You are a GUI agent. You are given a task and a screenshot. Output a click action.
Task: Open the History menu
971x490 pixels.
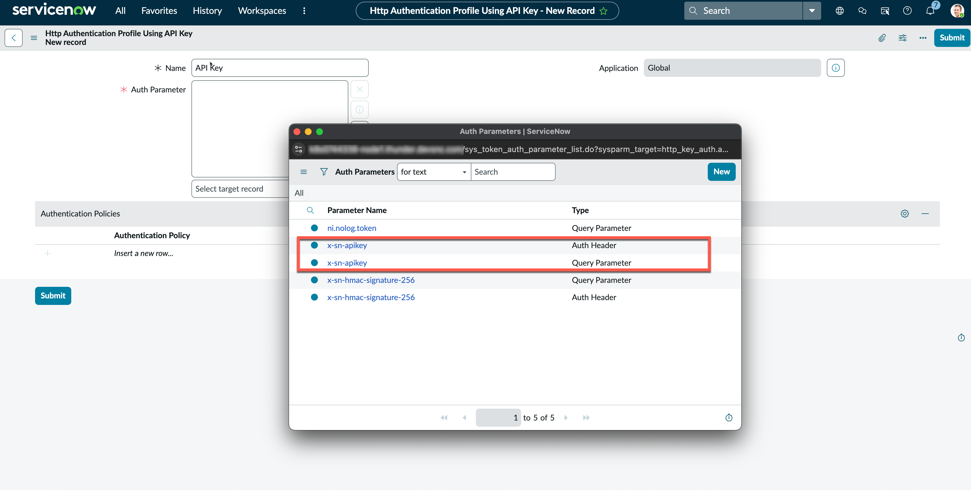point(207,10)
